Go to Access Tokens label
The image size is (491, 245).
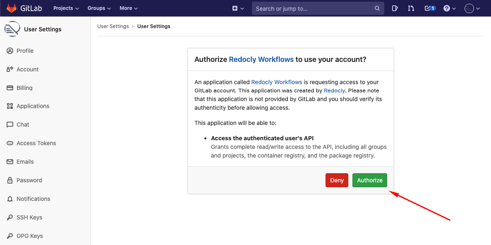pyautogui.click(x=36, y=143)
